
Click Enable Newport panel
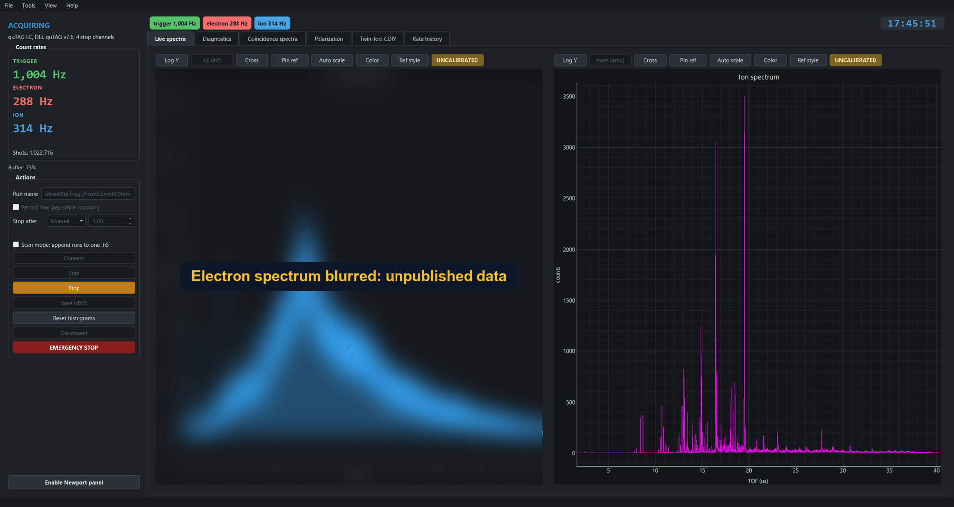[74, 482]
